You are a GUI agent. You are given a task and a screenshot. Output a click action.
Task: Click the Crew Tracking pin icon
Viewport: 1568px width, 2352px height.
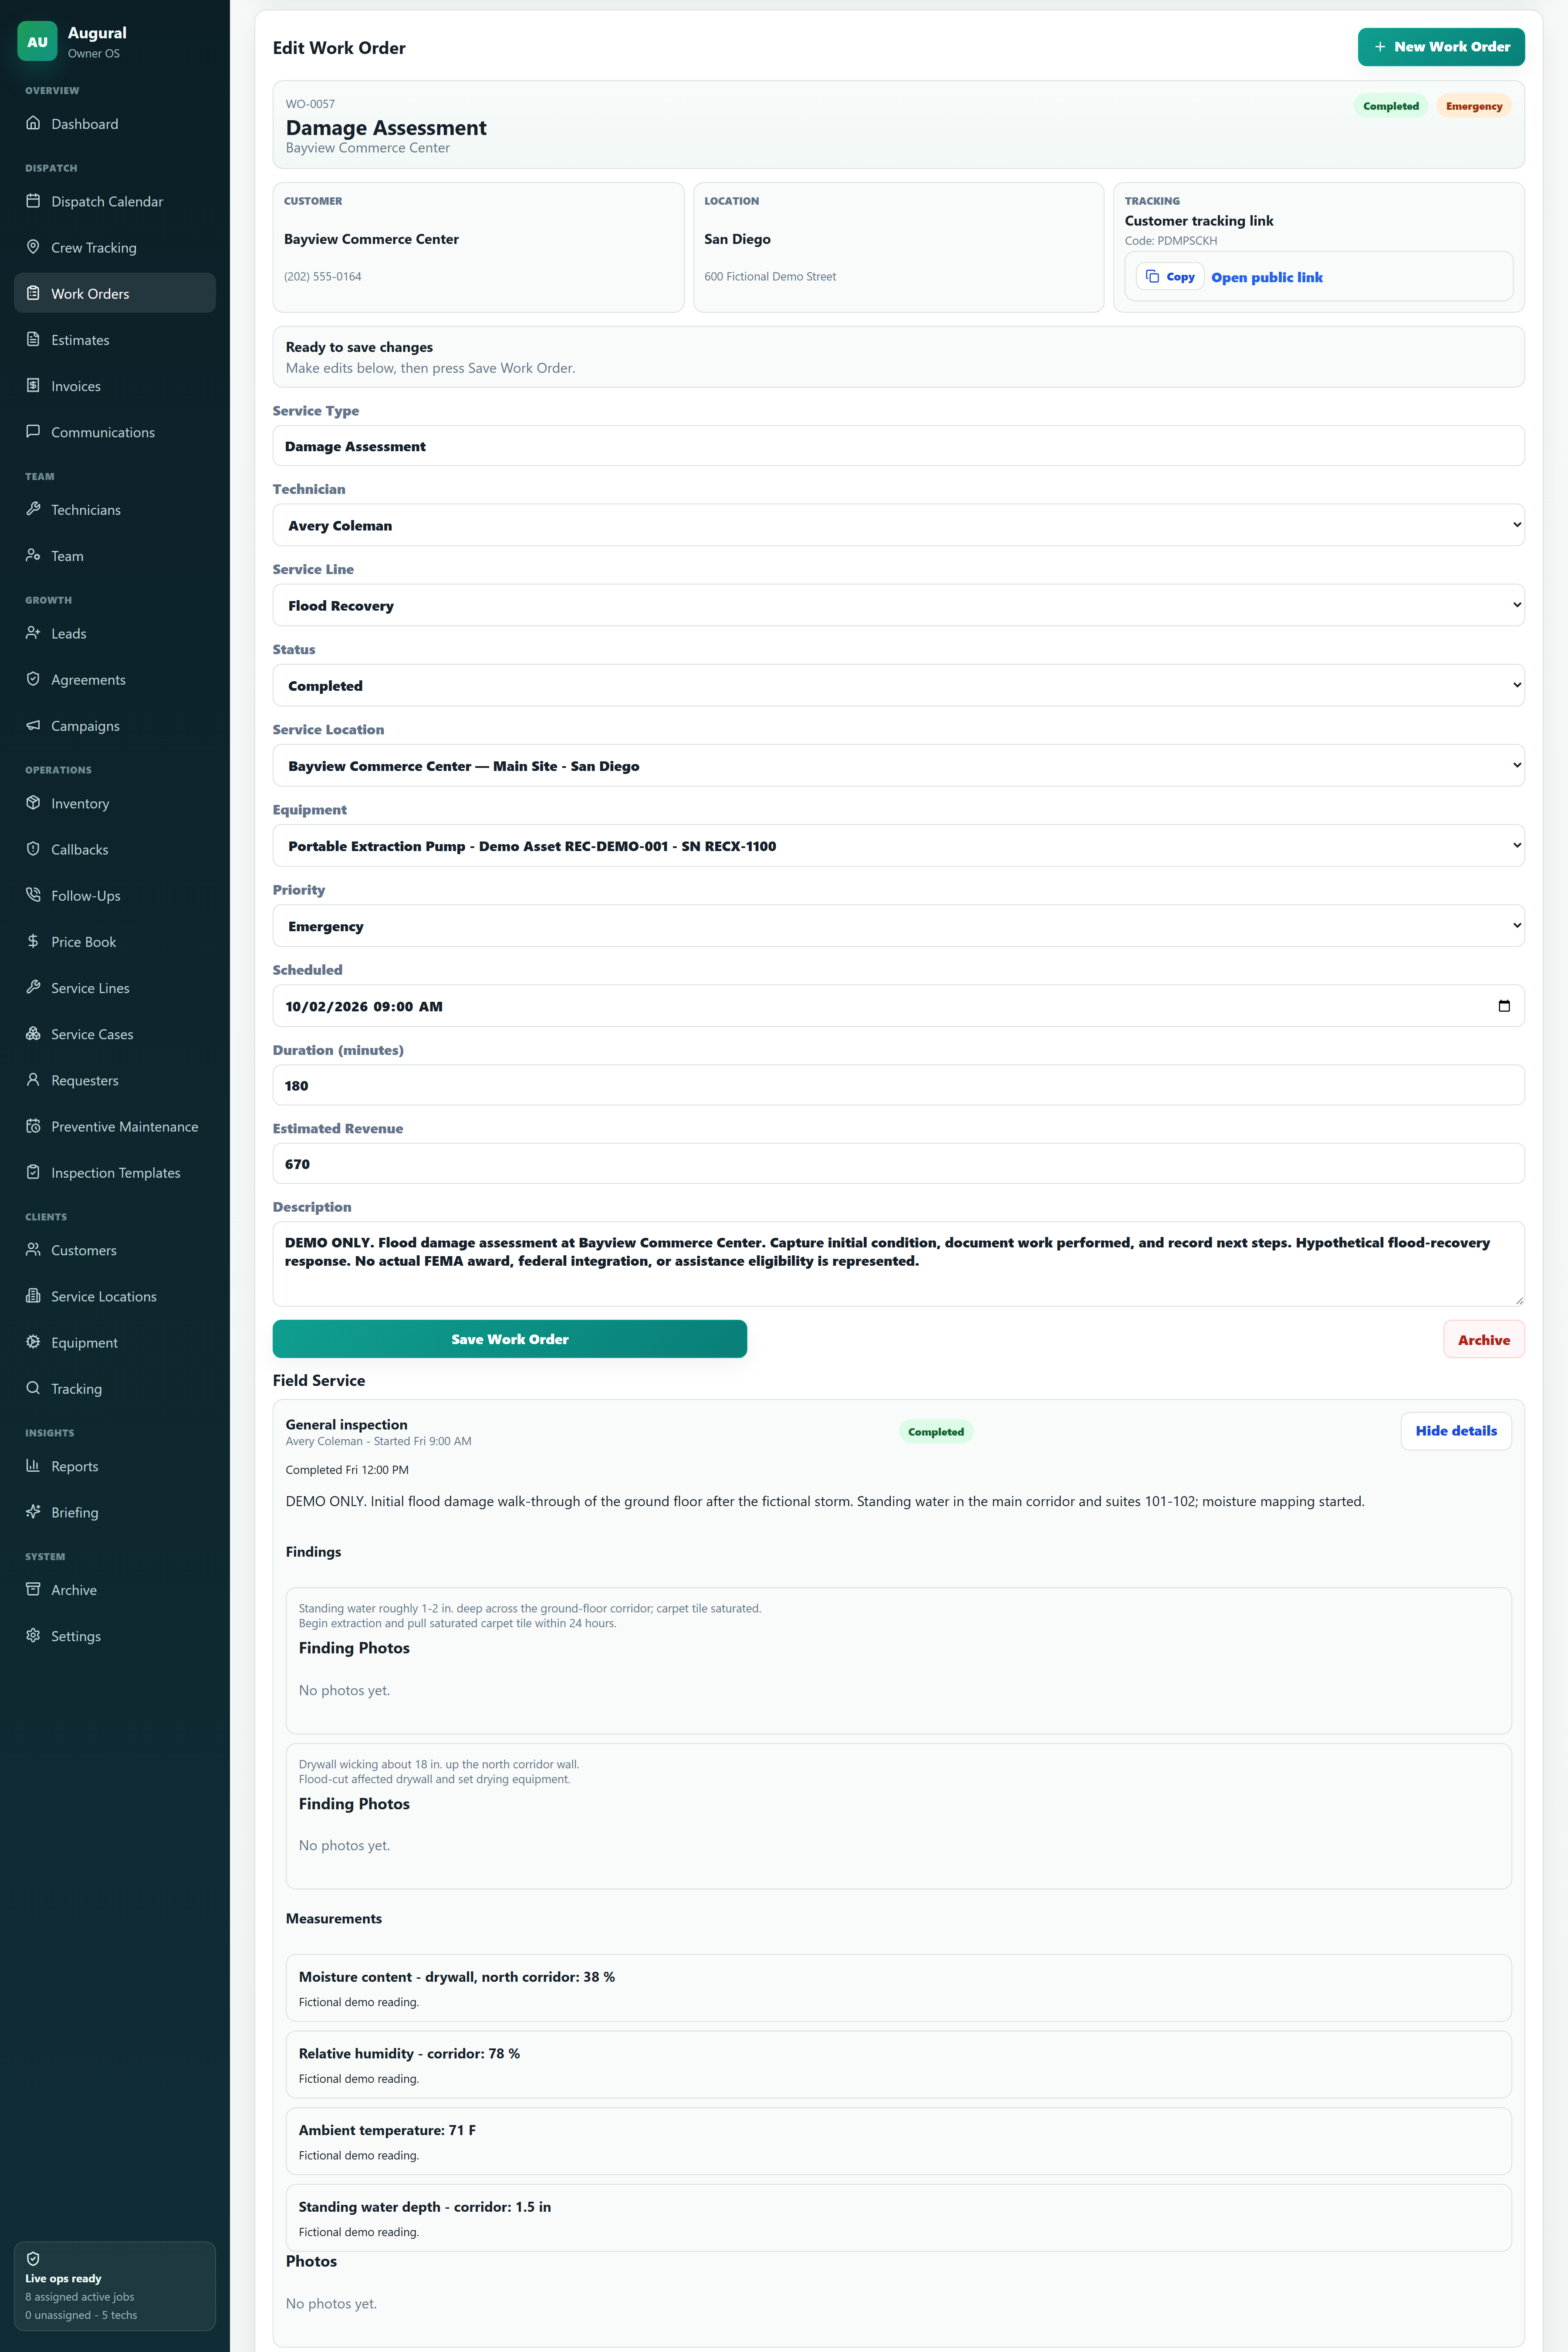pyautogui.click(x=33, y=247)
